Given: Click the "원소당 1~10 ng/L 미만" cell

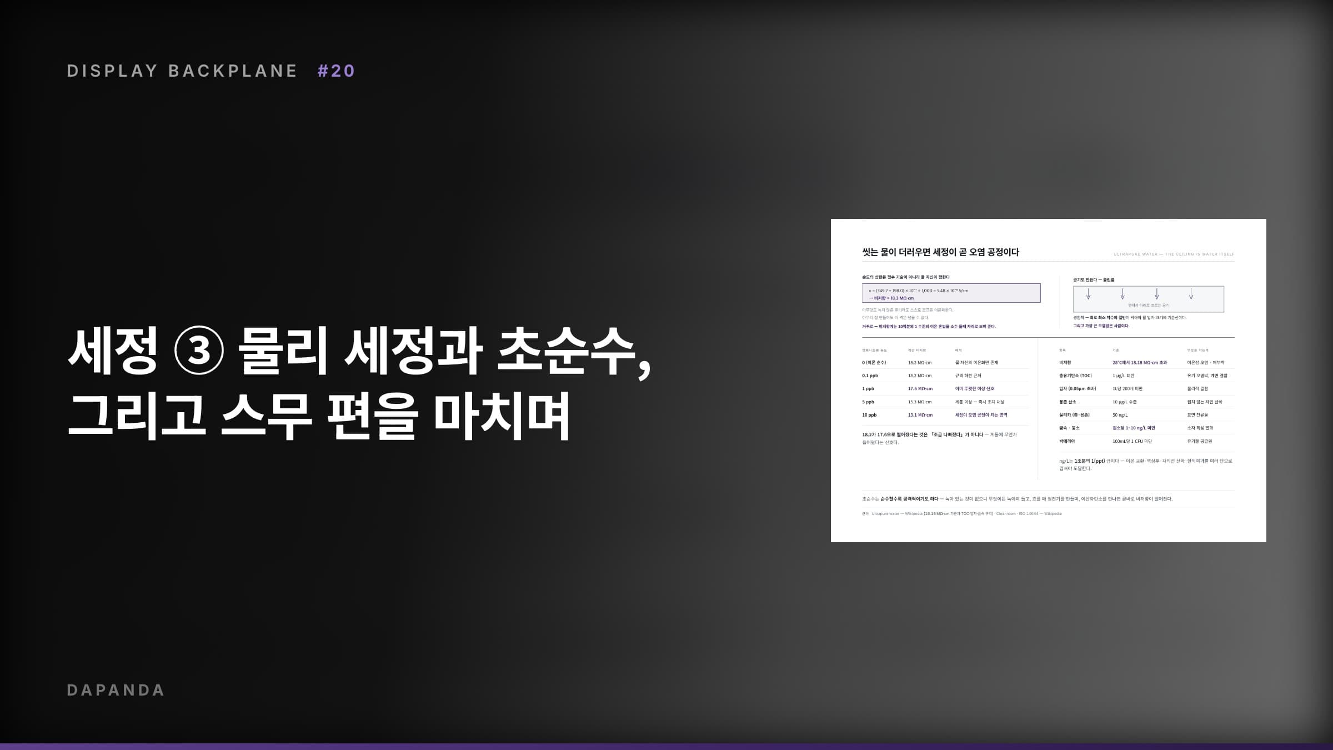Looking at the screenshot, I should [x=1134, y=428].
